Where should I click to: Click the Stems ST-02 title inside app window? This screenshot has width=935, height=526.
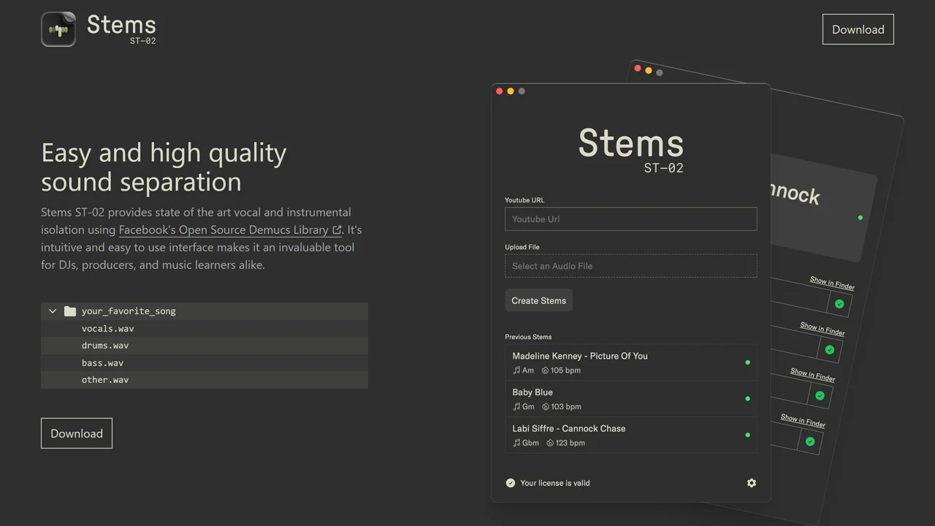[x=631, y=151]
